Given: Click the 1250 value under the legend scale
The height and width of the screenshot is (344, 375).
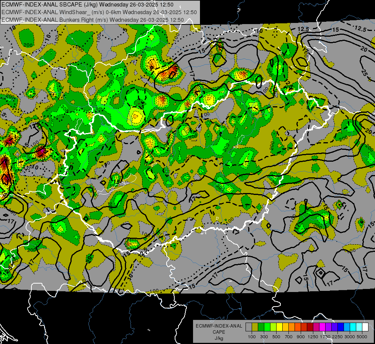Looking at the screenshot, I should point(313,337).
